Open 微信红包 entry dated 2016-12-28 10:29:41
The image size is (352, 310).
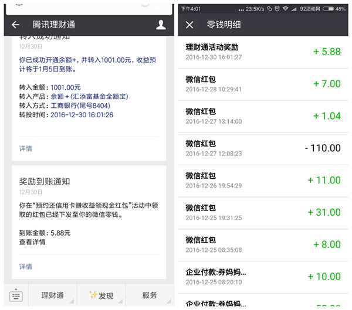click(x=263, y=84)
